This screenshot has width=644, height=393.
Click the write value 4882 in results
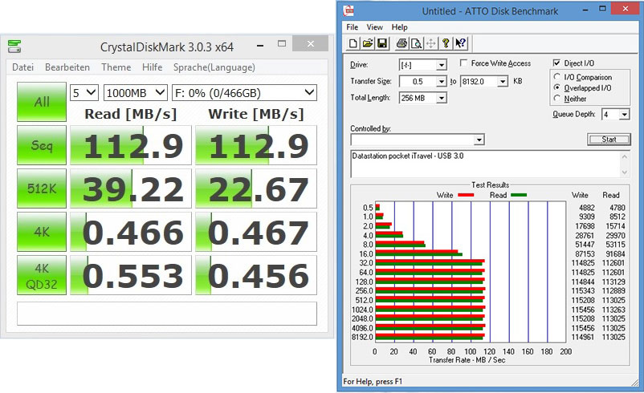pos(586,208)
